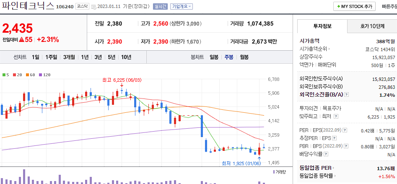
Task: Click the blue arrow at 최저 1,925 marker
Action: tap(259, 159)
